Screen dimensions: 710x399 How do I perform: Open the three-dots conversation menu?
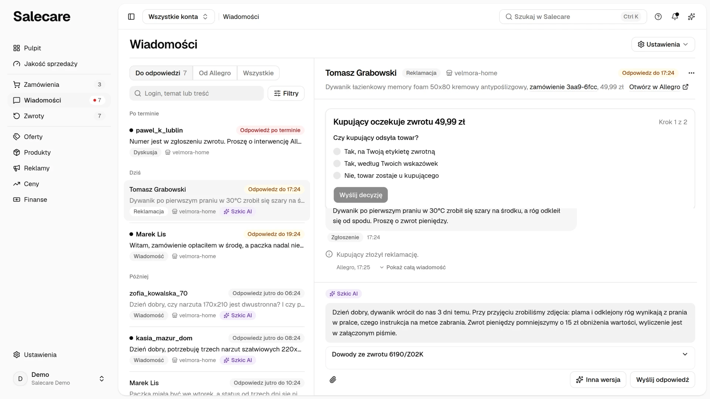692,73
